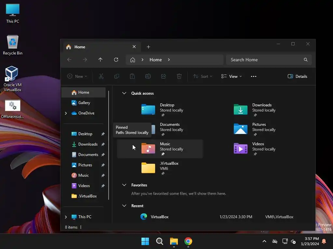333x249 pixels.
Task: Click the magnifier in Search Home box
Action: click(x=305, y=60)
